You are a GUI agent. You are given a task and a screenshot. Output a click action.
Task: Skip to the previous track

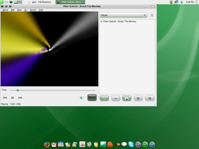point(5,98)
